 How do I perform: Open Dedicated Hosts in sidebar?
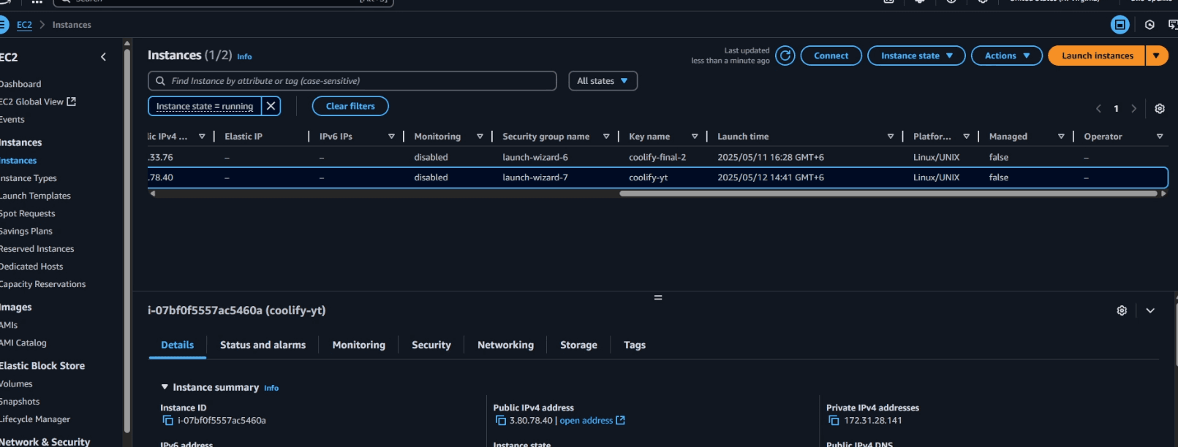(31, 267)
